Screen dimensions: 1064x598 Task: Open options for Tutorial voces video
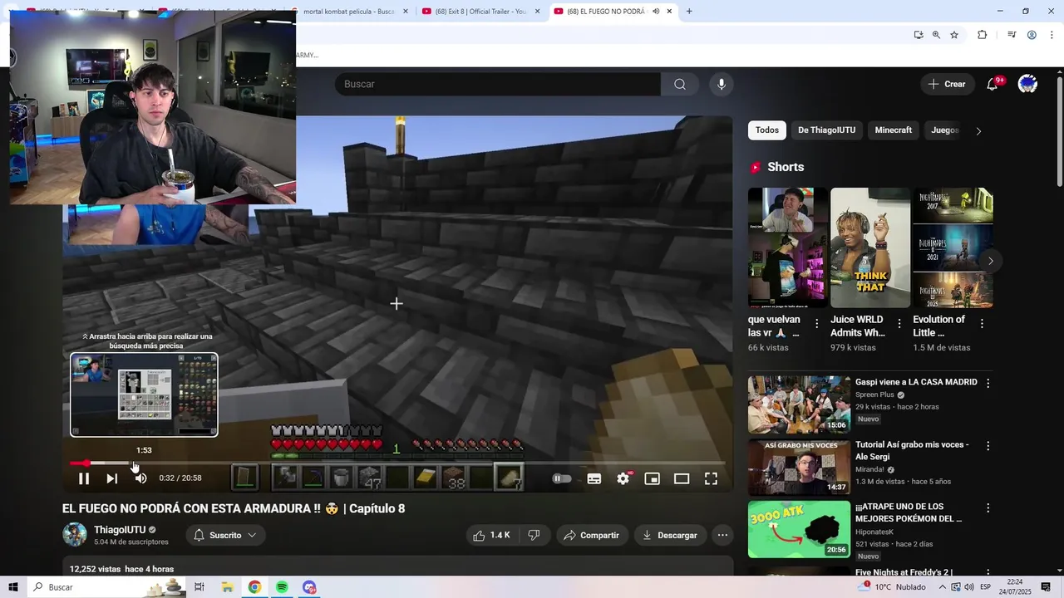pos(988,446)
